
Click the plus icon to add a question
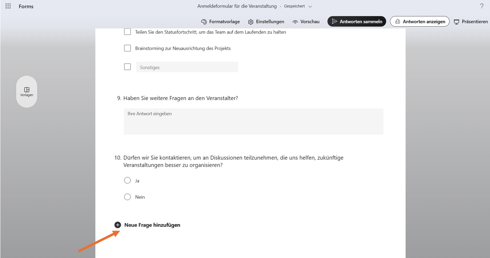(x=118, y=225)
